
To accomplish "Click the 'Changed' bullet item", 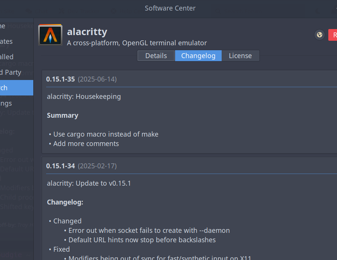I will tap(67, 221).
